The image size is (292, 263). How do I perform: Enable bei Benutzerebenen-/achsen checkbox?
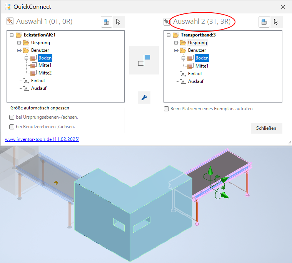(12, 127)
